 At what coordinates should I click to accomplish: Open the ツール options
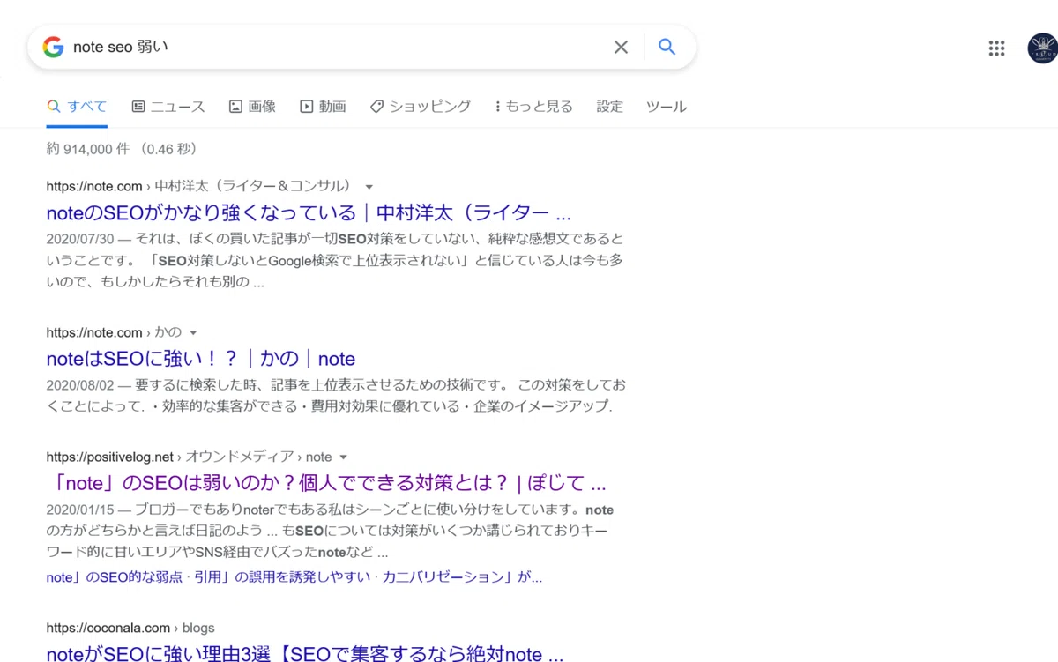pyautogui.click(x=666, y=107)
